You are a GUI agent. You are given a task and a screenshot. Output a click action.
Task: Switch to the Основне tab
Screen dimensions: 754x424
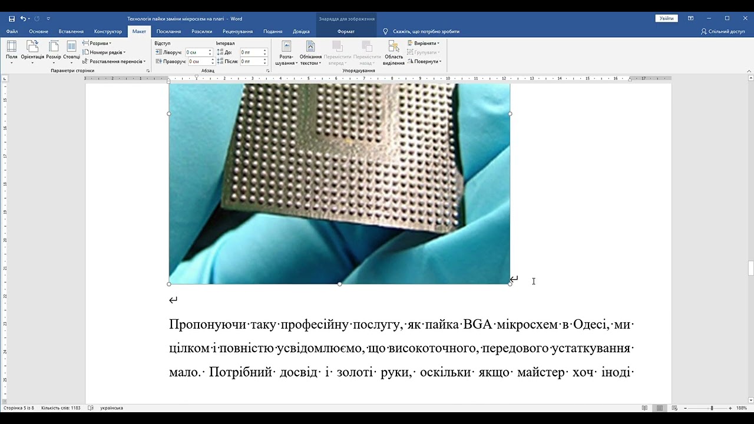pyautogui.click(x=39, y=31)
